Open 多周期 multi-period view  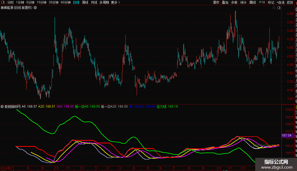pyautogui.click(x=104, y=2)
